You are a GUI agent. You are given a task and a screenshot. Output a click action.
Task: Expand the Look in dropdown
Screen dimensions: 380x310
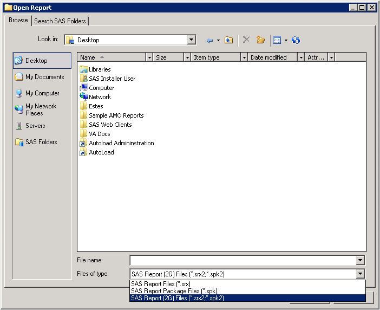pos(192,40)
